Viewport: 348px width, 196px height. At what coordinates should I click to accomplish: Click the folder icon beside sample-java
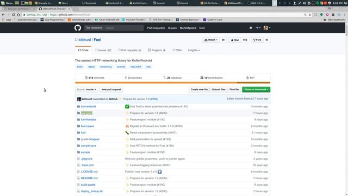point(78,145)
